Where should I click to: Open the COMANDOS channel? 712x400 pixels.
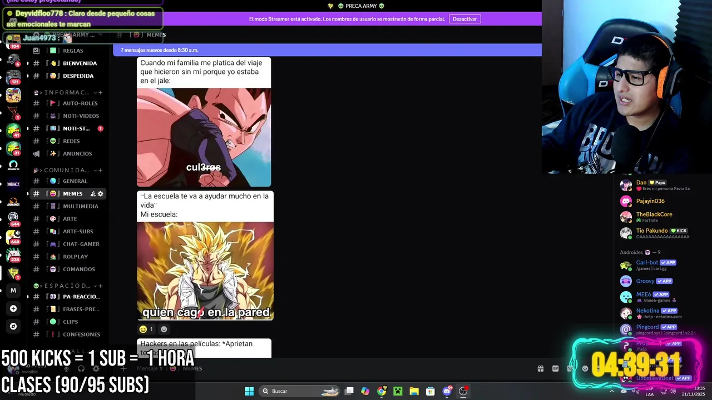pyautogui.click(x=67, y=269)
